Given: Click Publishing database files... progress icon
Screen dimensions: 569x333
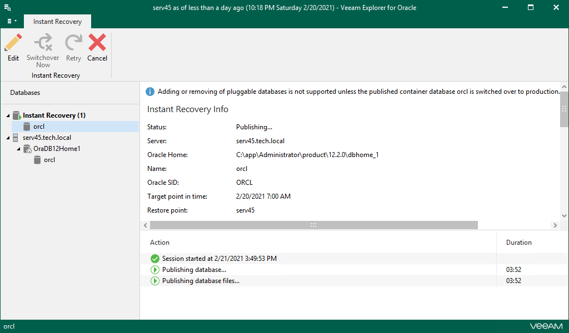Looking at the screenshot, I should (155, 281).
